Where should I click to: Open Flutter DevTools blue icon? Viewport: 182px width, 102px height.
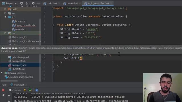[37, 90]
